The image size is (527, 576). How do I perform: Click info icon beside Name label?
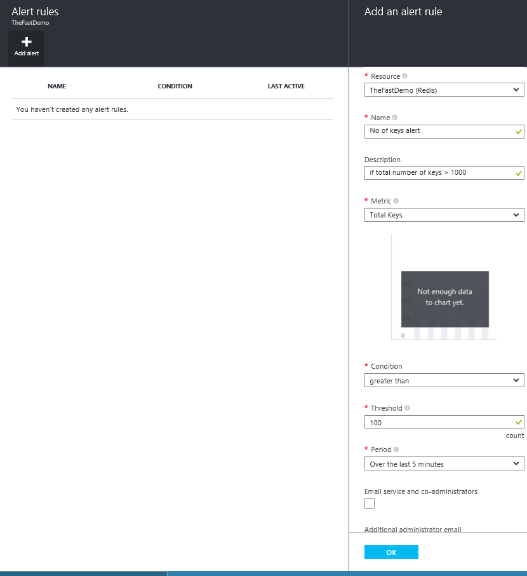pos(394,118)
